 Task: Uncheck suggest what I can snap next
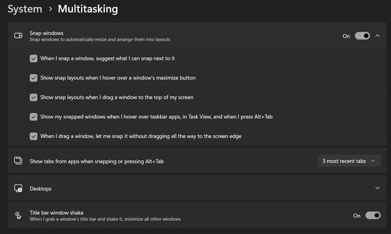34,59
